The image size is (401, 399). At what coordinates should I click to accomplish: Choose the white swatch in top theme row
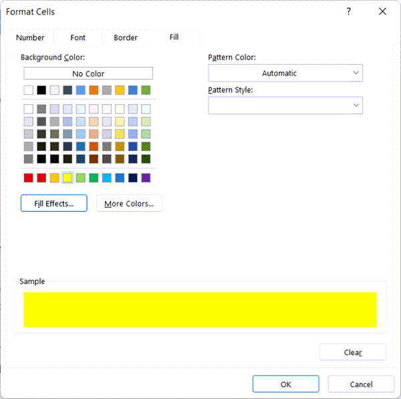pyautogui.click(x=28, y=90)
